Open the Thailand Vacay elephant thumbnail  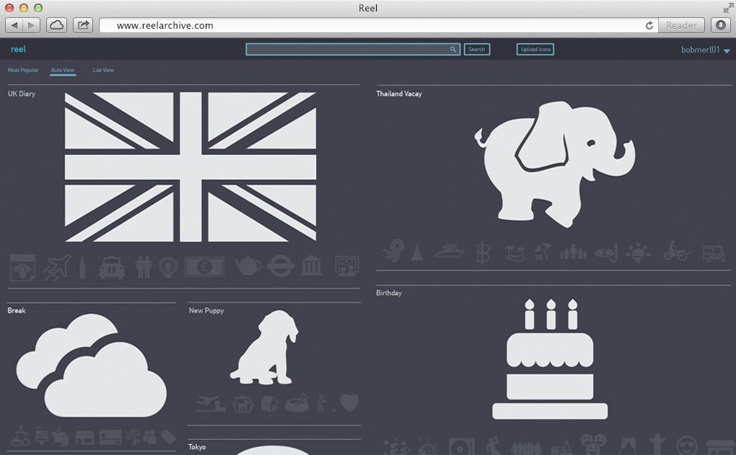(555, 164)
